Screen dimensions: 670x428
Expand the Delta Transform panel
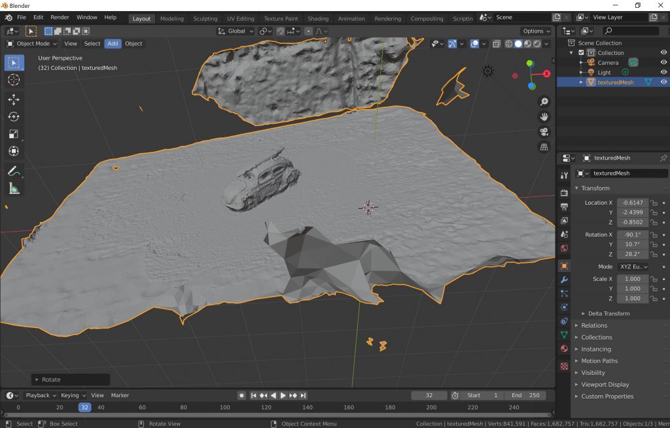tap(608, 313)
